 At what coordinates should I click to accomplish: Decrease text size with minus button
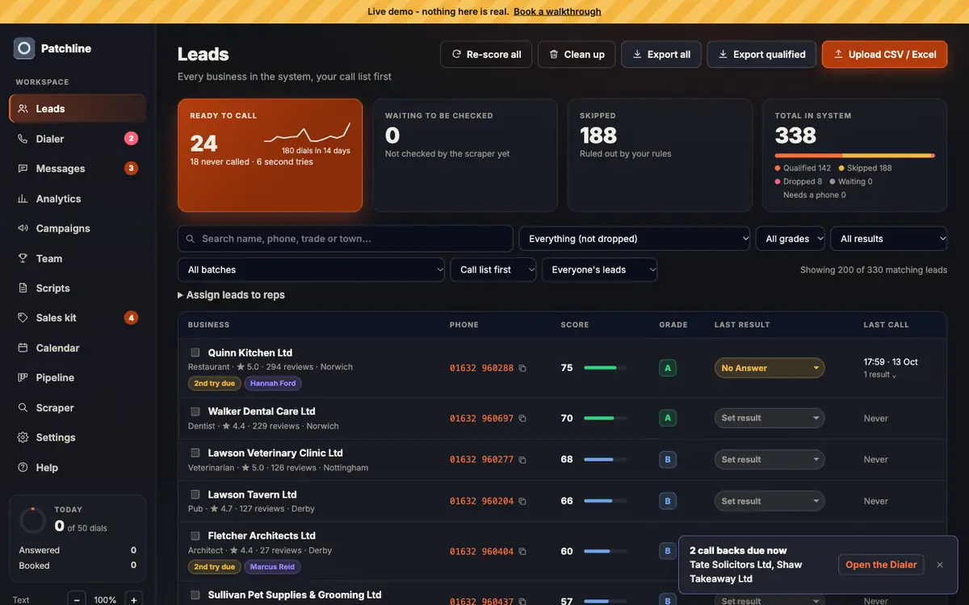click(77, 599)
